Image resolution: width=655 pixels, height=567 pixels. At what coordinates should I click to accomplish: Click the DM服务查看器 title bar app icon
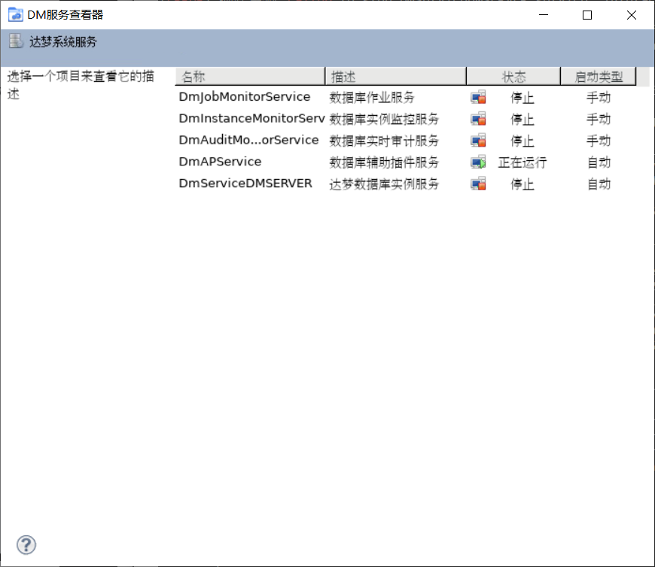(16, 14)
